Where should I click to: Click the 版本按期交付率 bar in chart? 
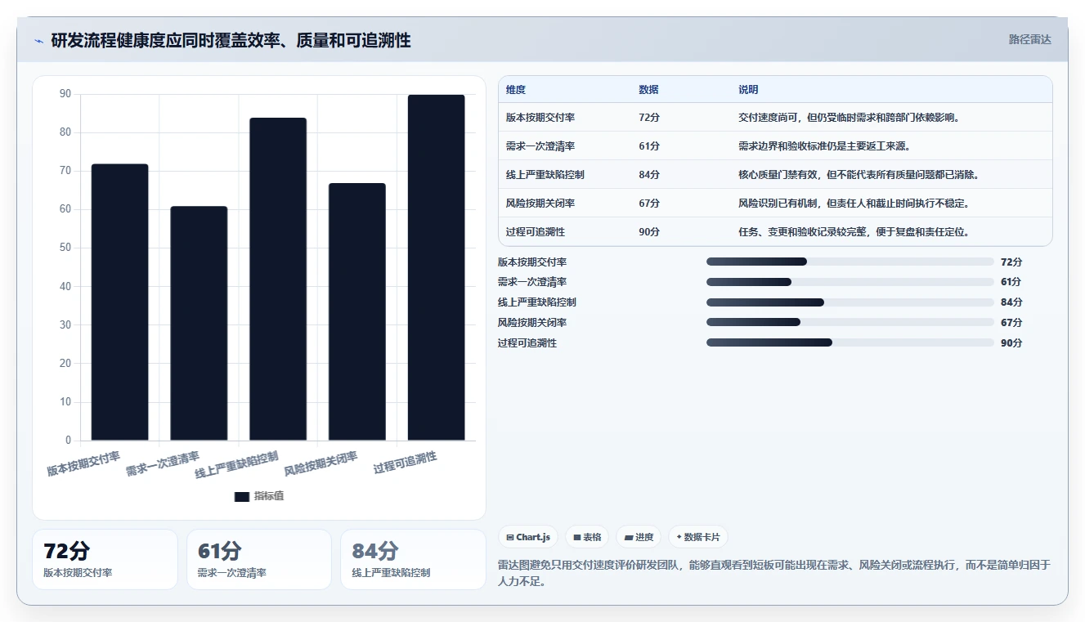(119, 302)
